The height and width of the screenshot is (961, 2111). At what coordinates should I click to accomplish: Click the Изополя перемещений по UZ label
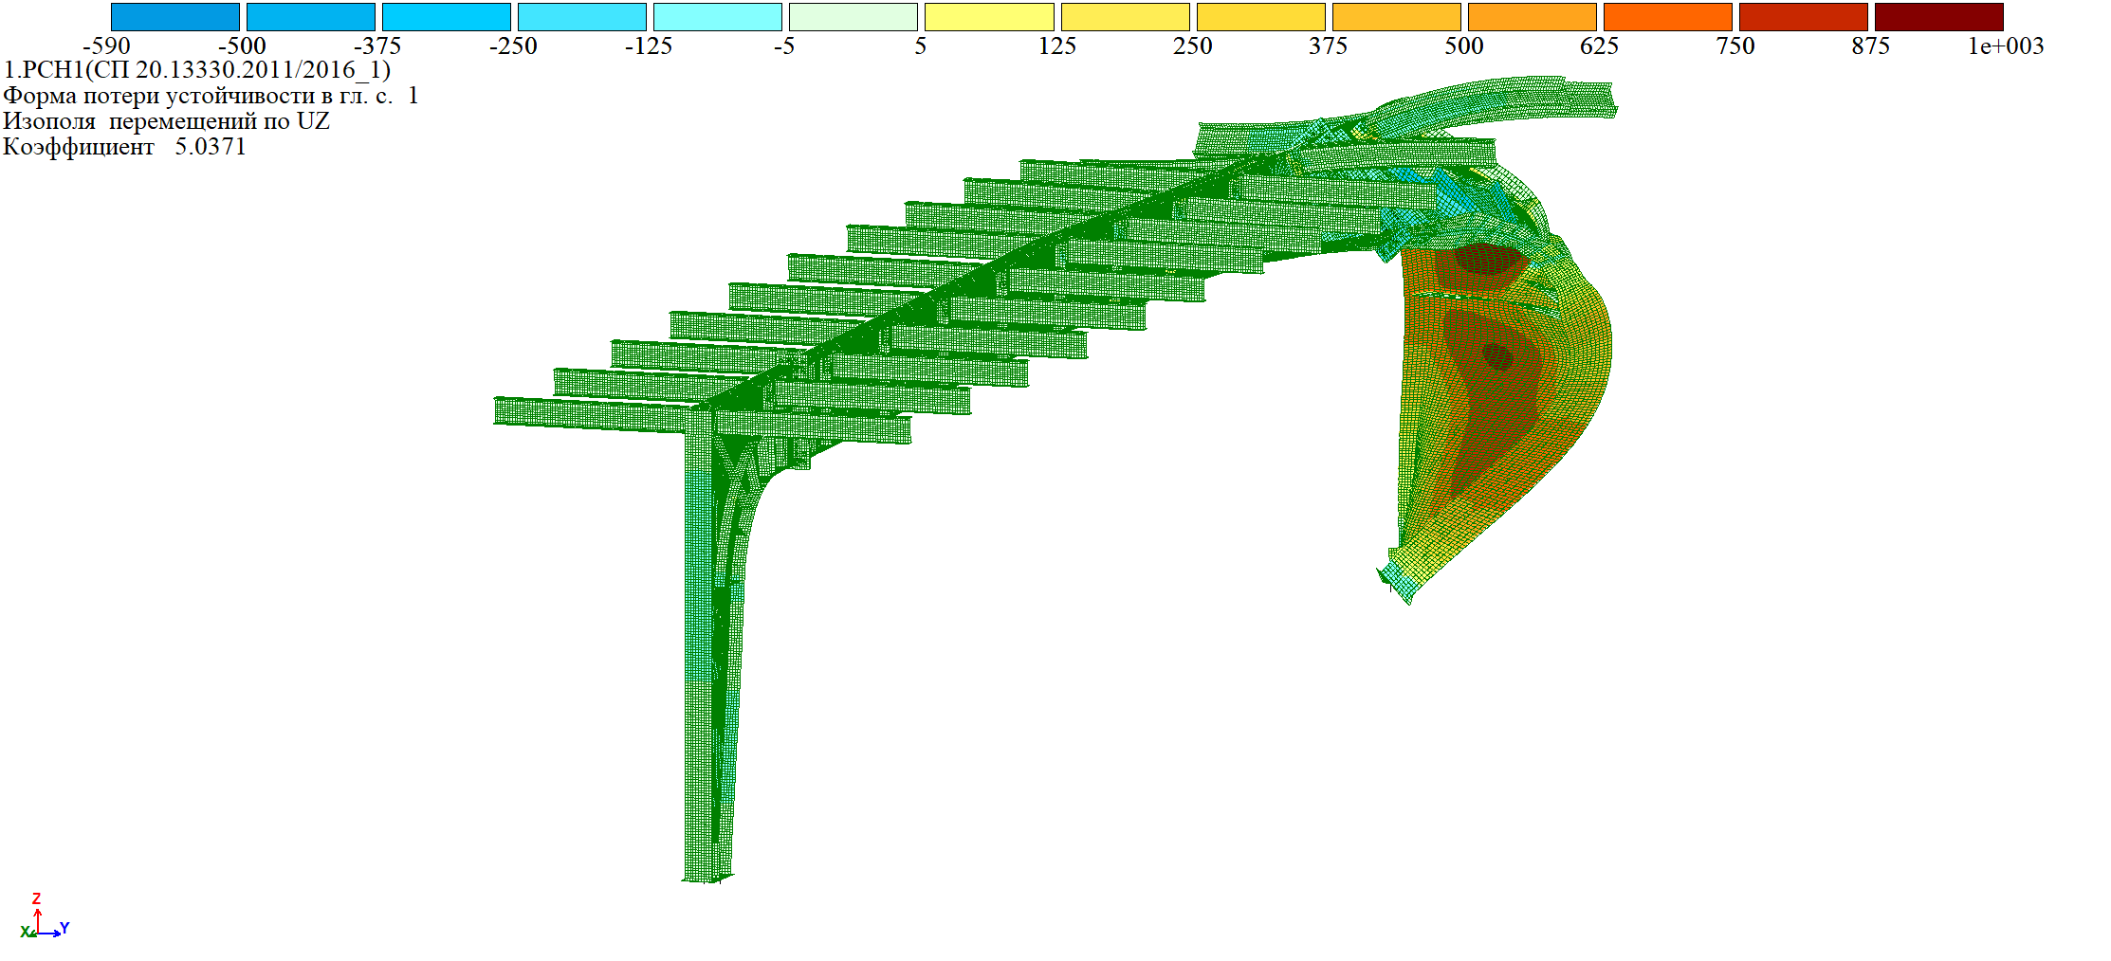[166, 121]
